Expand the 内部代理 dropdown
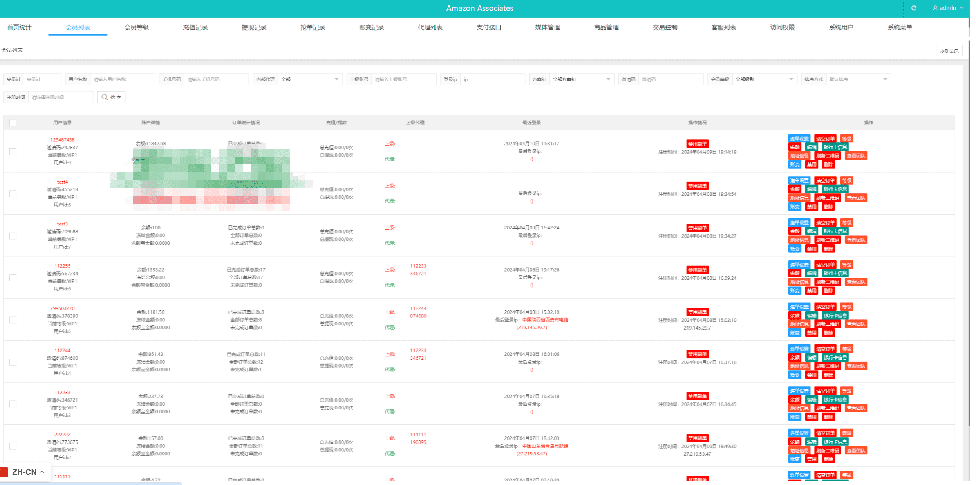The image size is (976, 485). click(x=309, y=79)
